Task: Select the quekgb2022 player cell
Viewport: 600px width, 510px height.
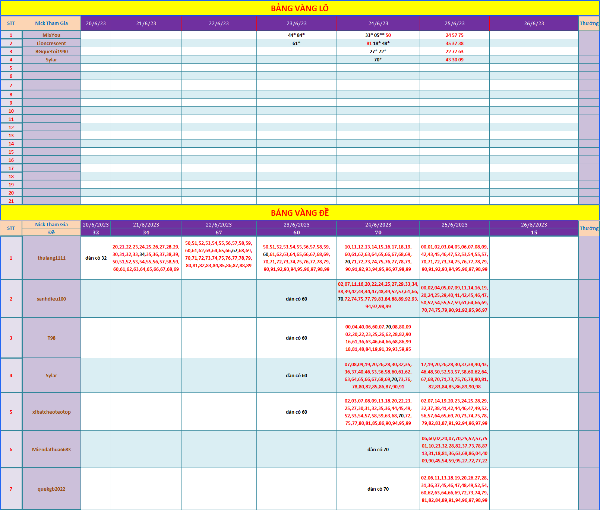Action: [x=51, y=489]
